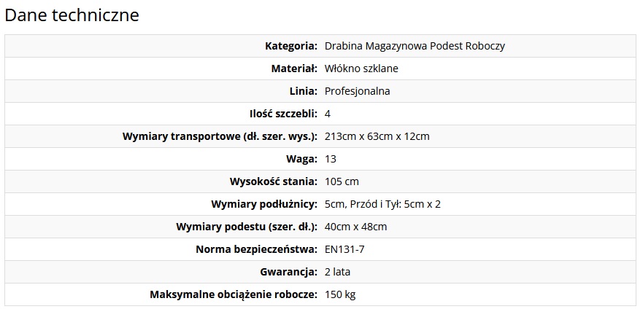Select the 'Profesjonalna' value text
This screenshot has width=643, height=309.
357,91
